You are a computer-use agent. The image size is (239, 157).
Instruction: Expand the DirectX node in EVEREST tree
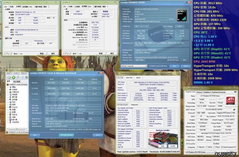(x=8, y=107)
